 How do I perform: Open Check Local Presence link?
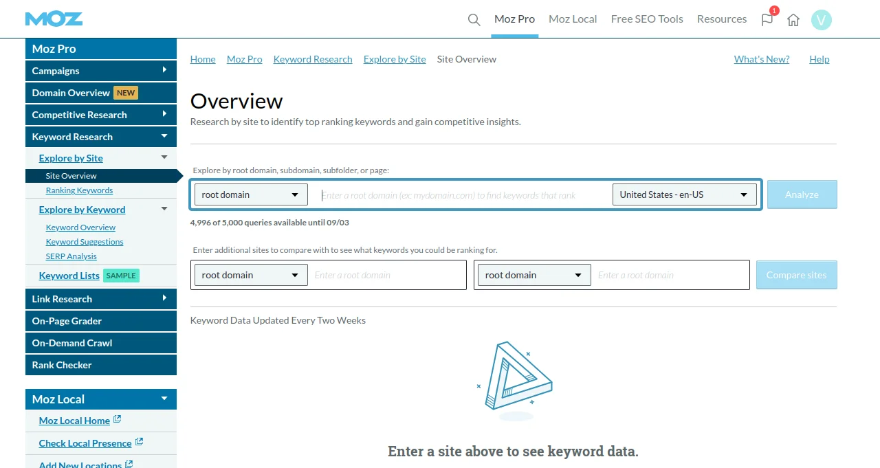(85, 443)
